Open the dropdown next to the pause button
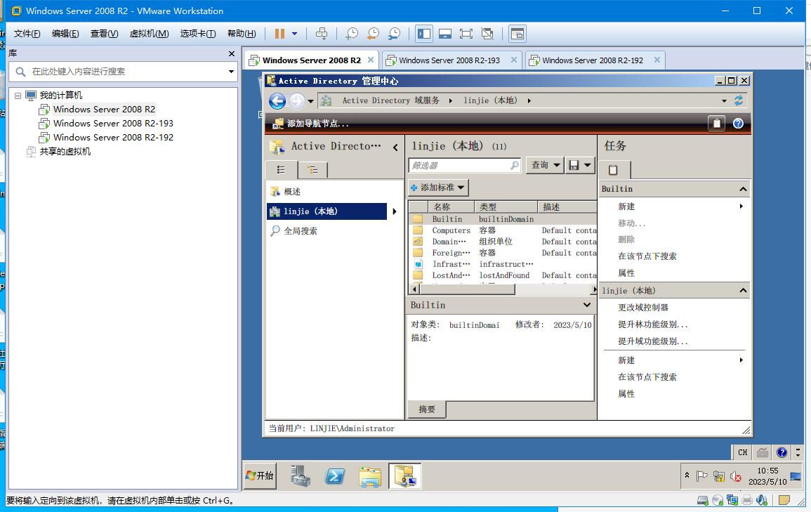 (295, 34)
